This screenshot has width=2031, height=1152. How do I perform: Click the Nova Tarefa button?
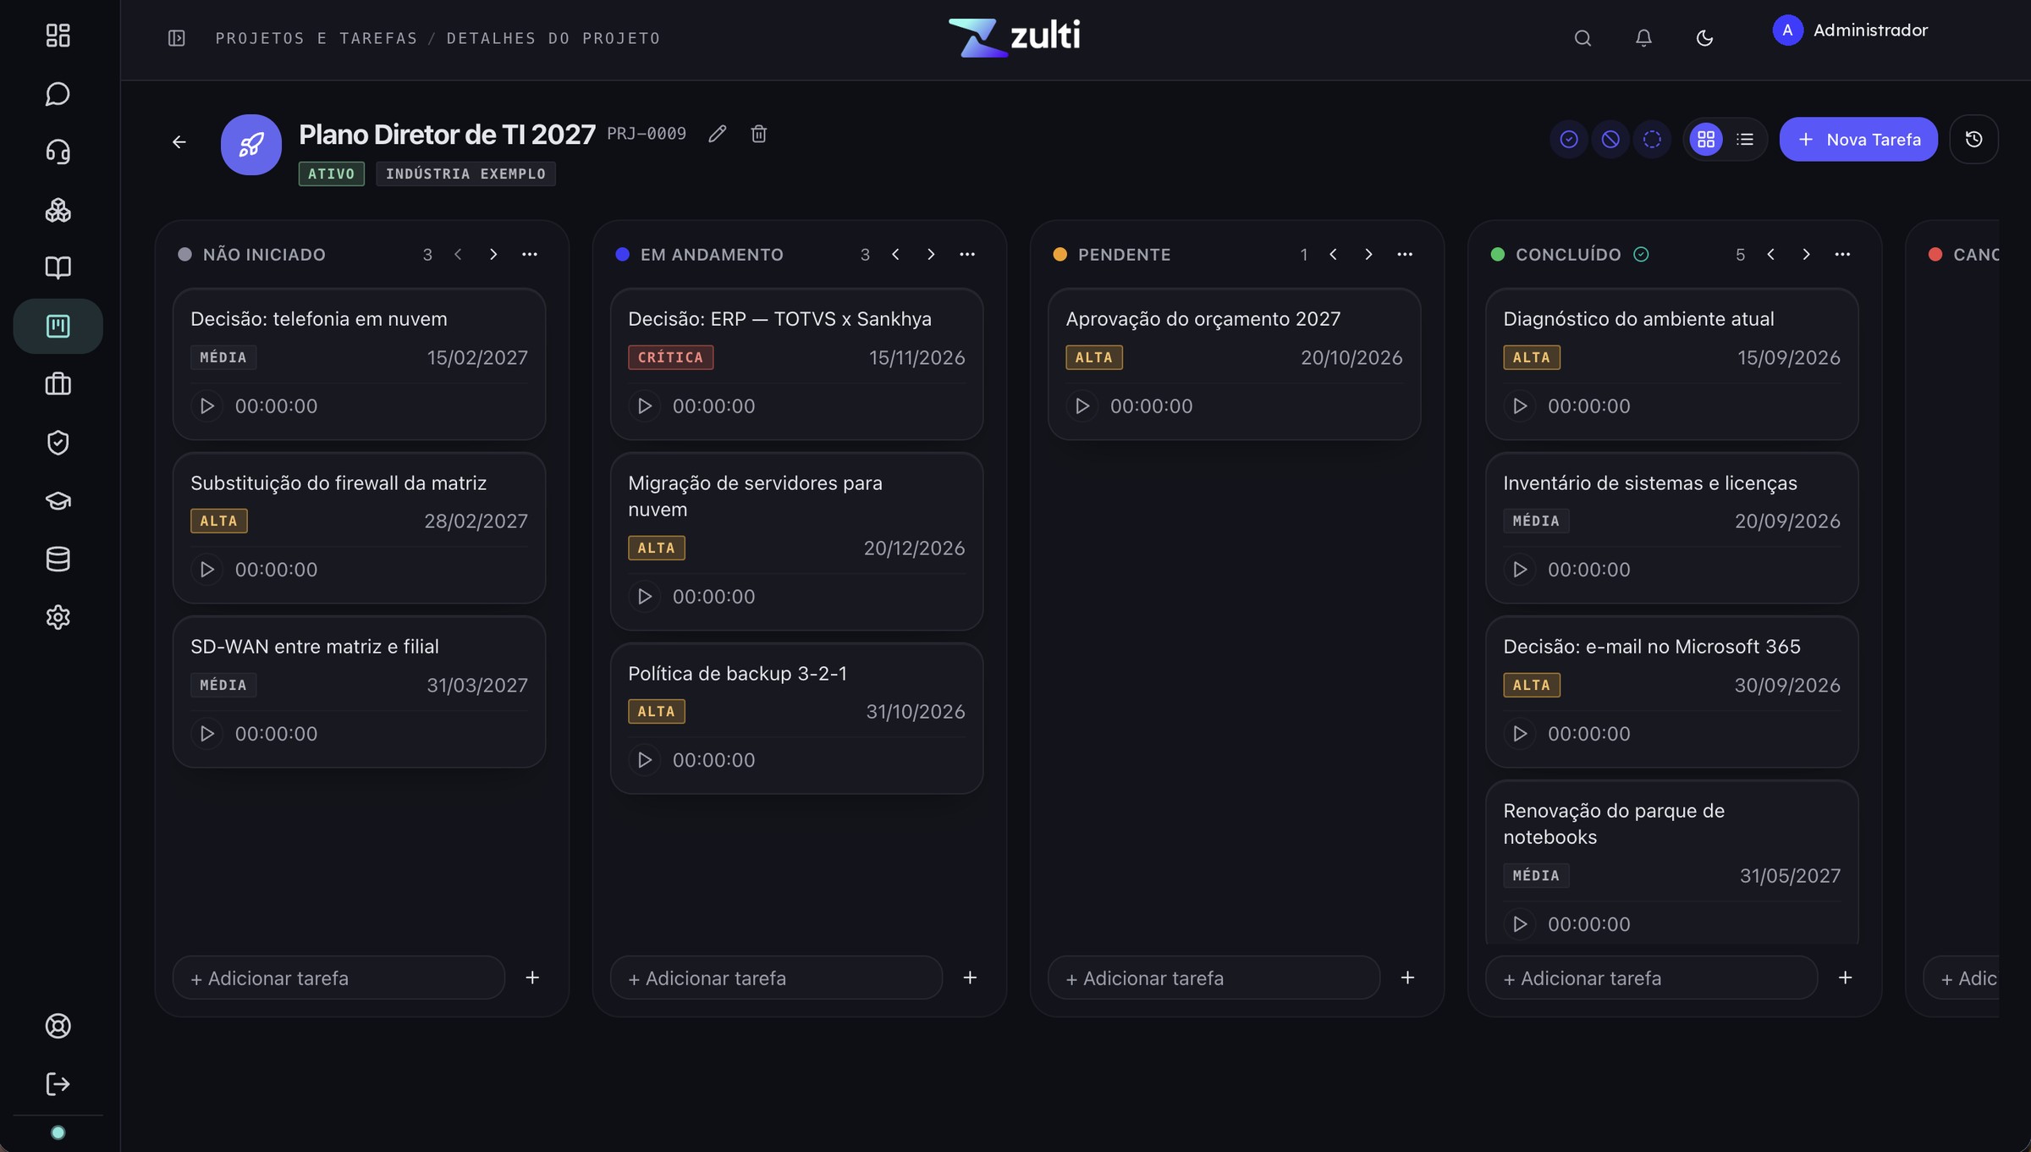click(x=1858, y=139)
